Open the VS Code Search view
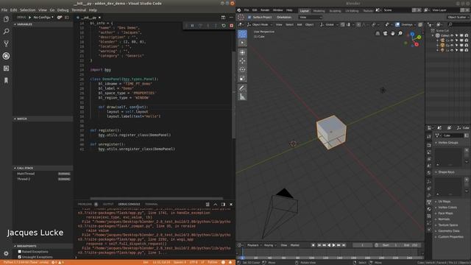471x265 pixels. tap(6, 31)
